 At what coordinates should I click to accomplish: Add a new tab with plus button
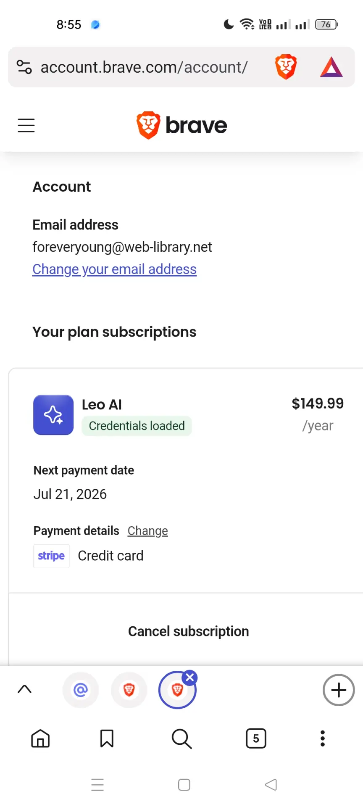(x=339, y=690)
